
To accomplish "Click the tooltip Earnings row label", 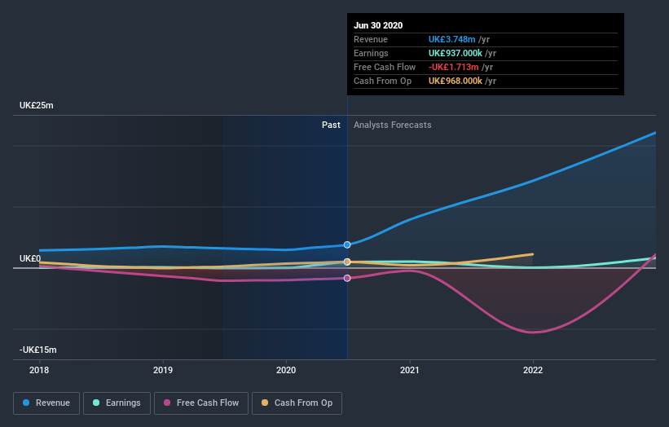I will coord(372,53).
